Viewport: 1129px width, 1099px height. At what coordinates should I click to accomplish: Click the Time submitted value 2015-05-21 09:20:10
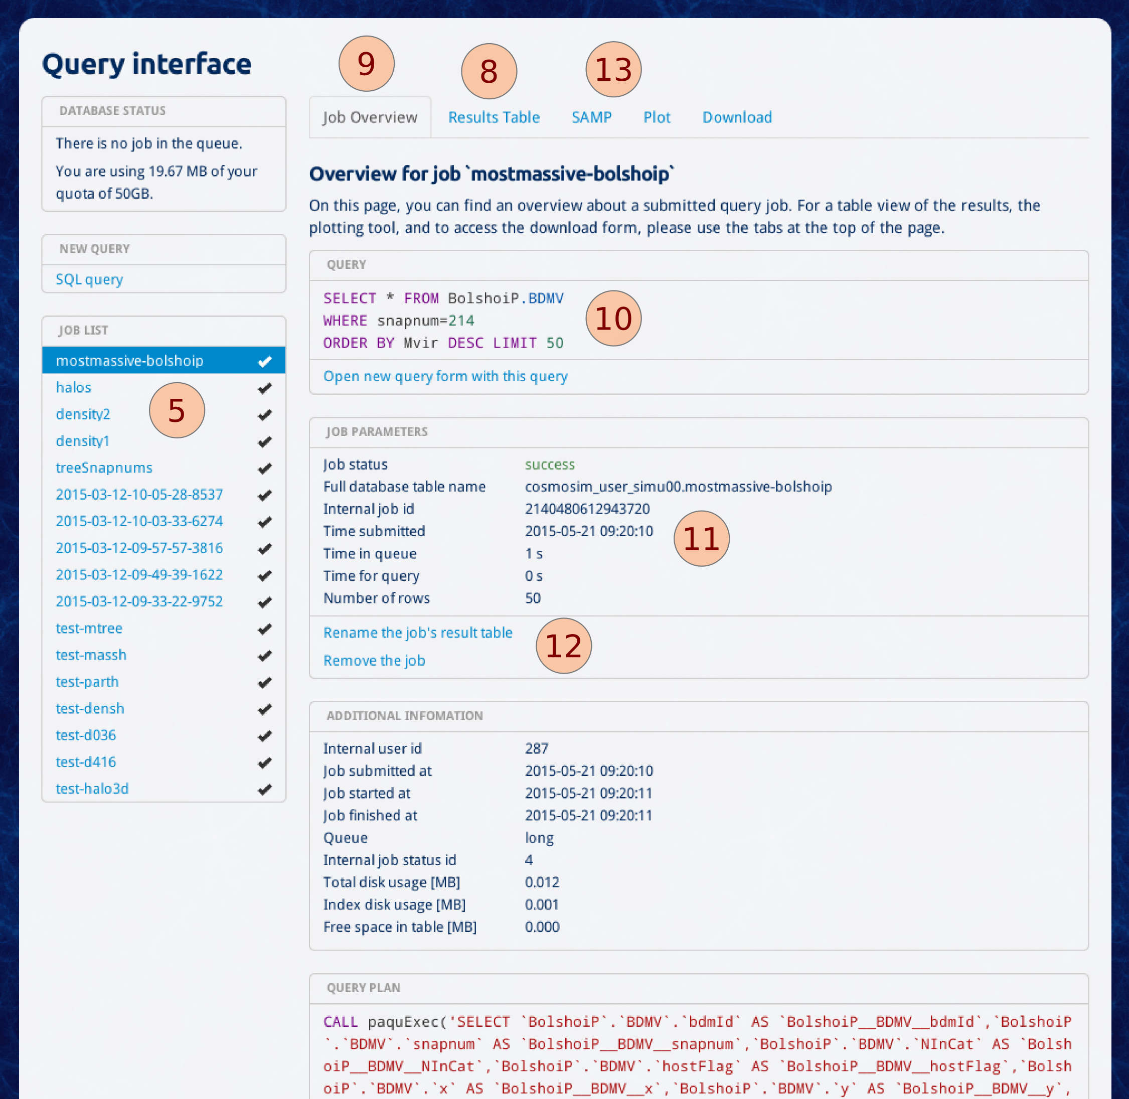[589, 532]
